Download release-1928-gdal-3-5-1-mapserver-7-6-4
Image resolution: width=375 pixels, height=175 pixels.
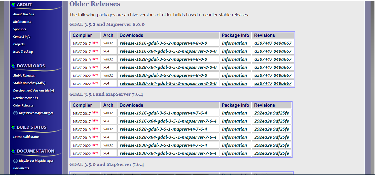(163, 129)
